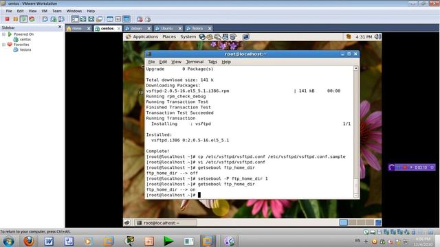Open Microsoft Word from the taskbar
The height and width of the screenshot is (247, 440).
49,241
